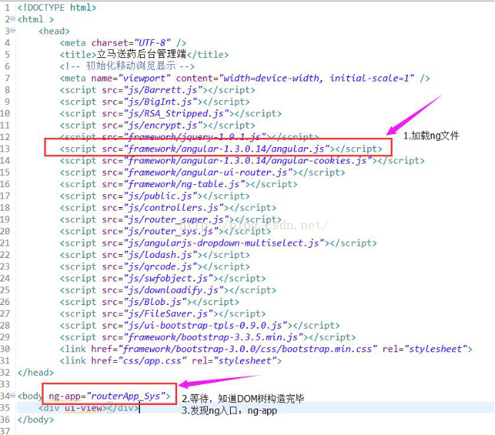Screen dimensions: 495x435
Task: Collapse the body tag fold on line 34
Action: click(x=13, y=395)
